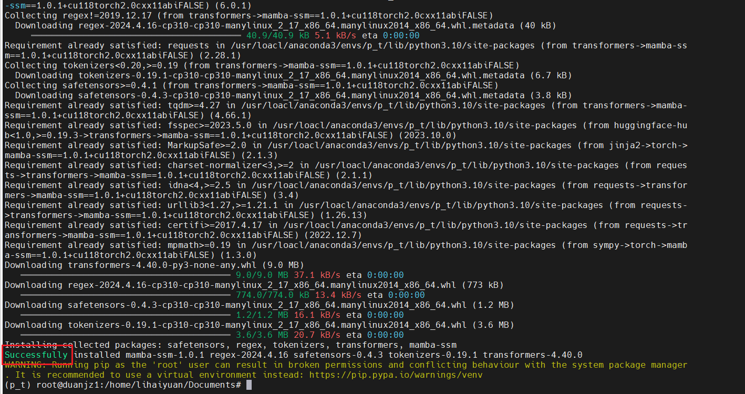
Task: Click the '9.0/9.0 MB' progress value
Action: click(x=262, y=275)
